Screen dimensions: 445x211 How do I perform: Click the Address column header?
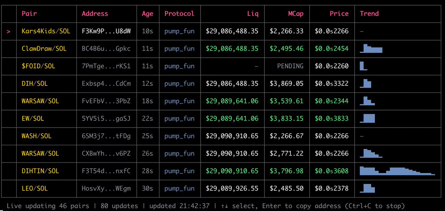[95, 14]
